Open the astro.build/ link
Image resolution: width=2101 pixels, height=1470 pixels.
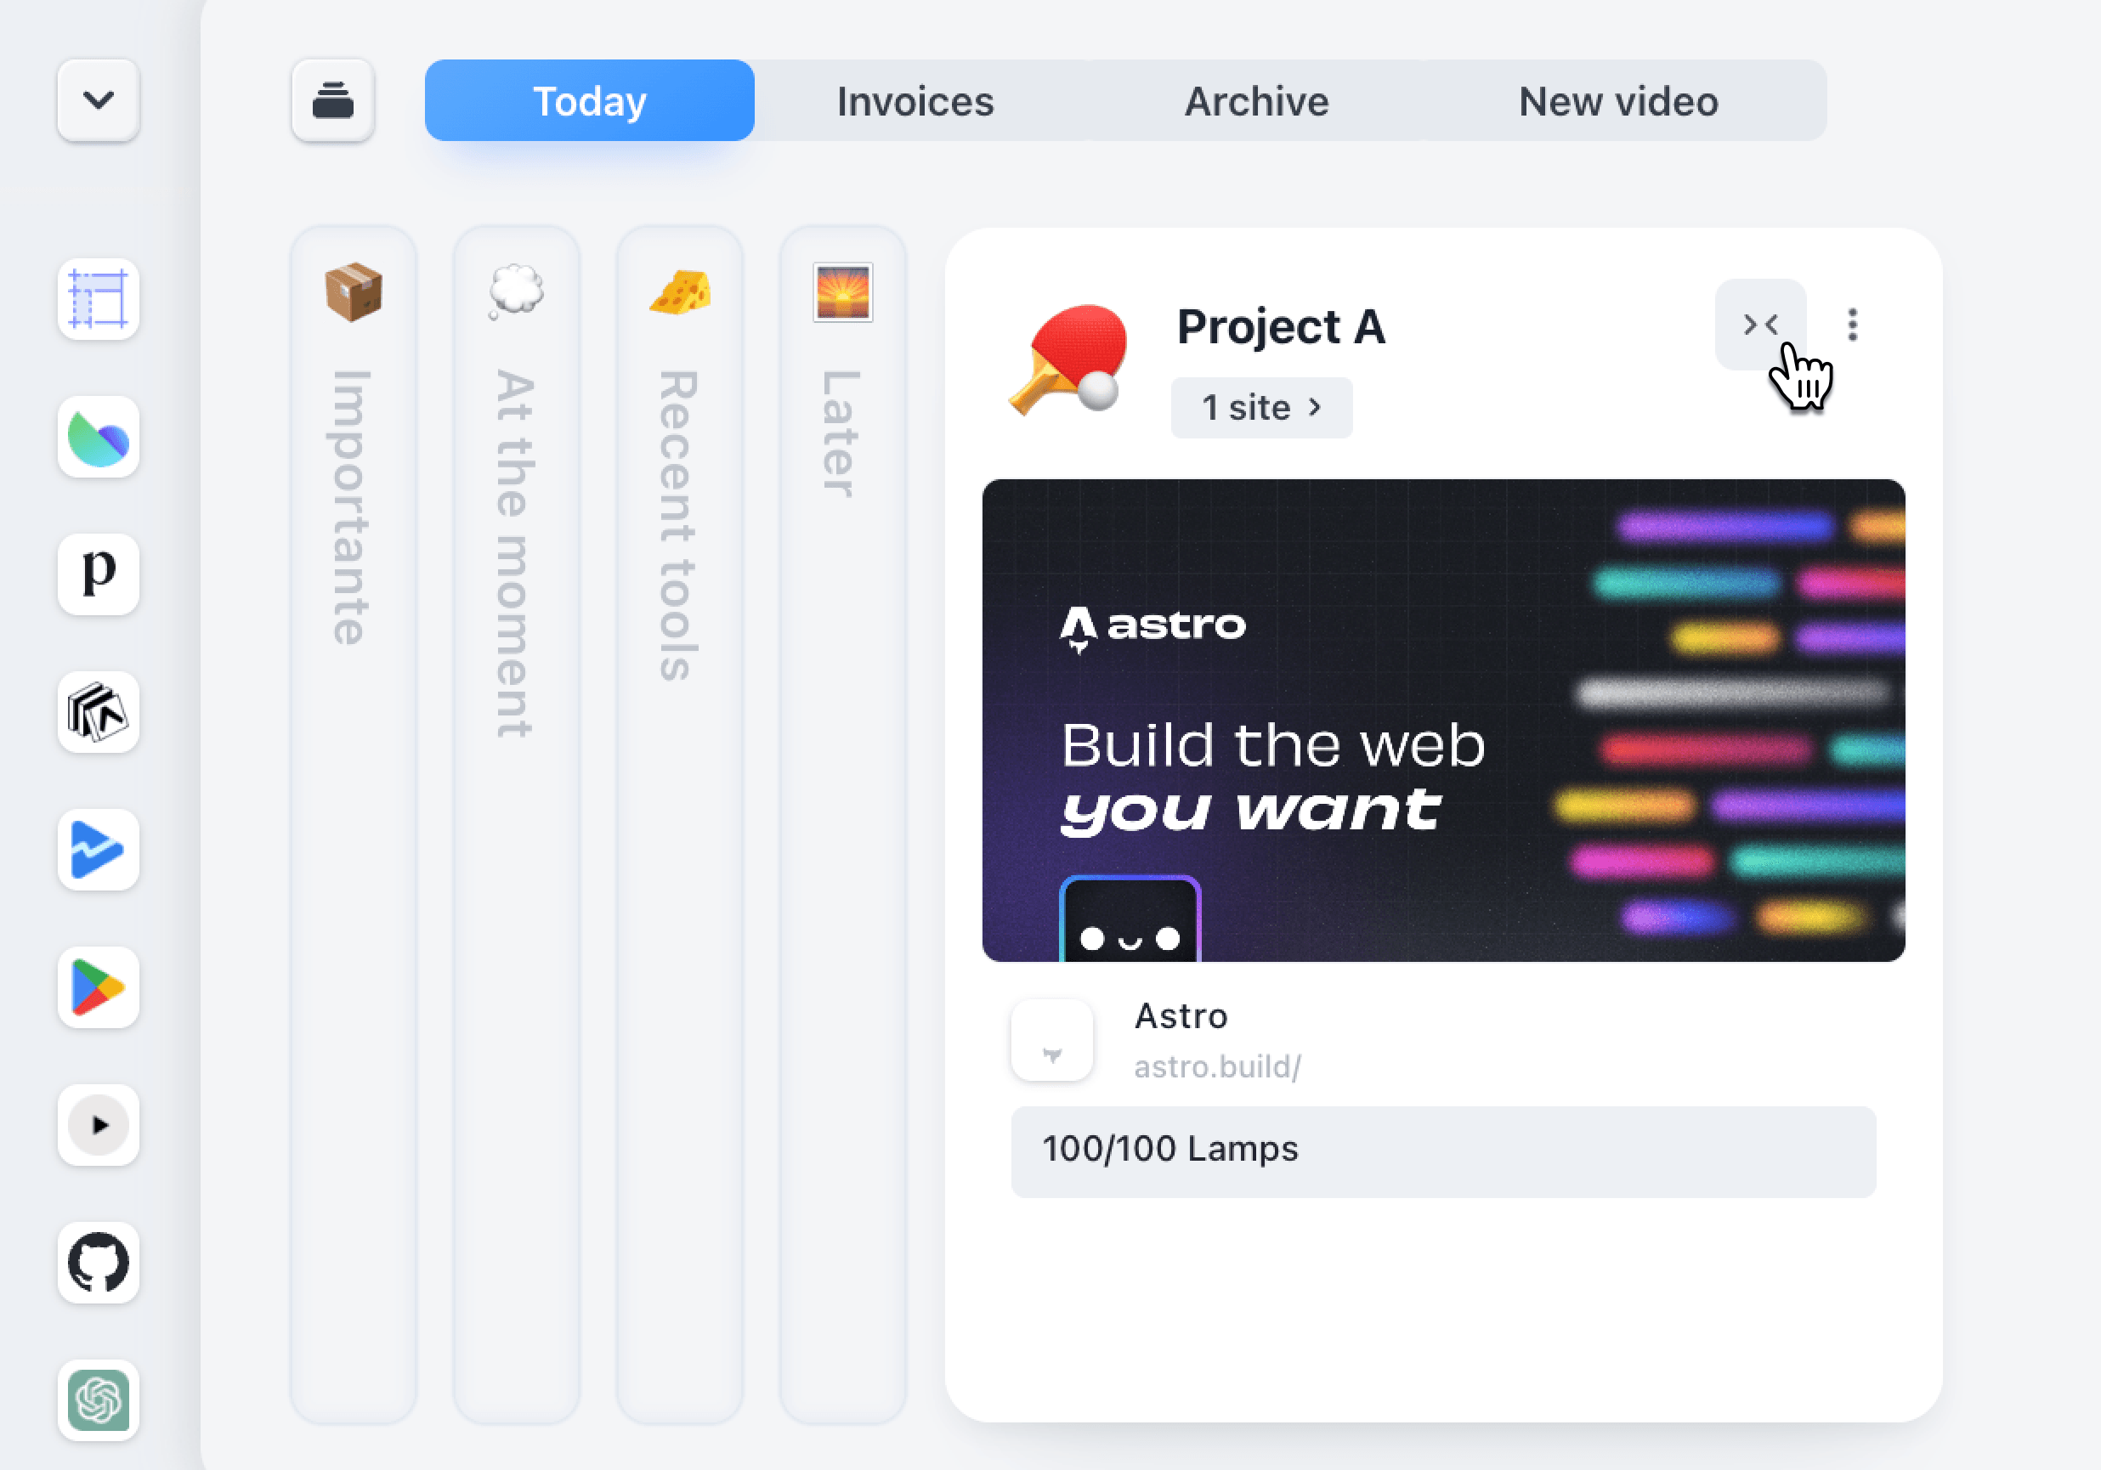click(1217, 1066)
